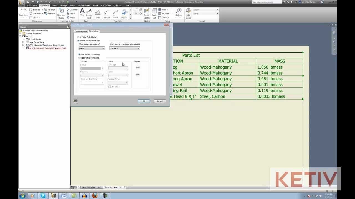Screen dimensions: 355x199
Task: Open the Edit Layers tool
Action: tap(188, 13)
